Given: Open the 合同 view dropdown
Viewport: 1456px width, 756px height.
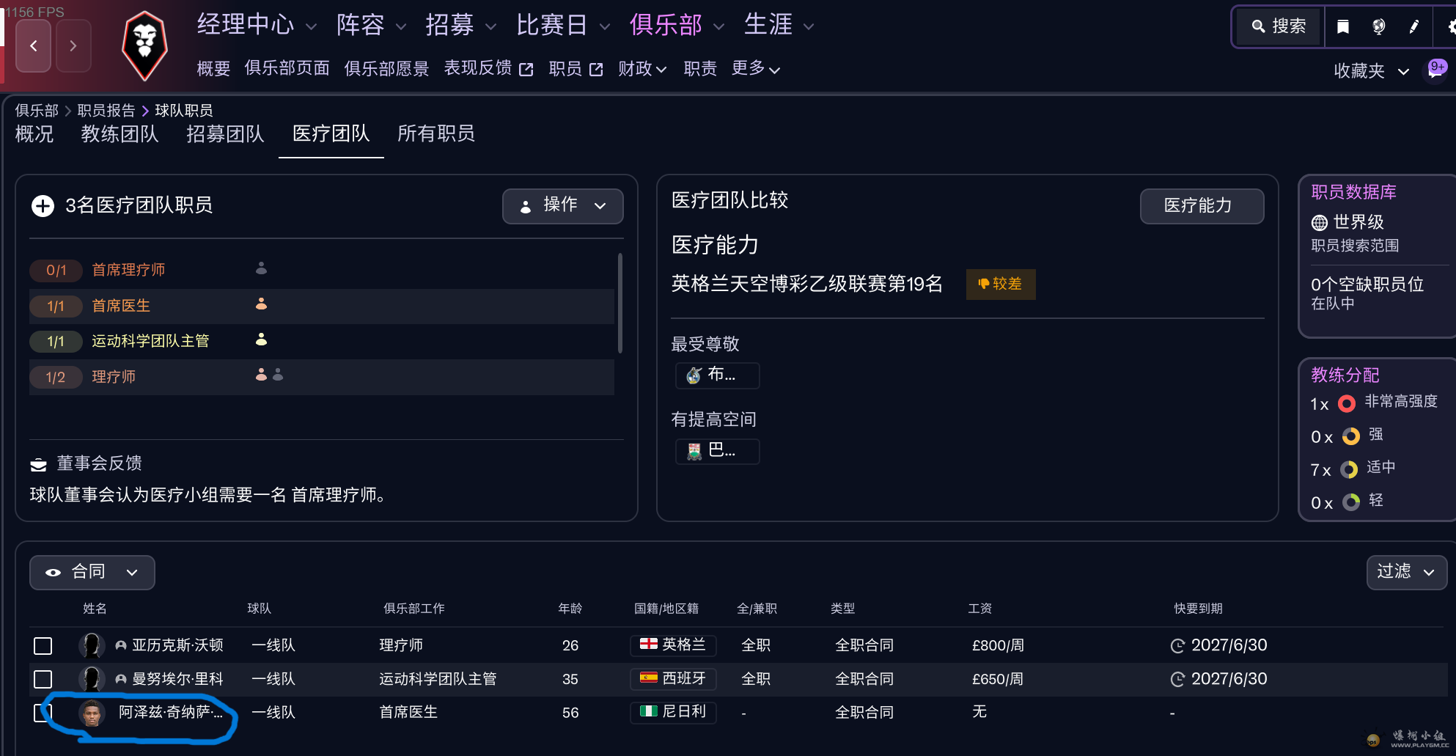Looking at the screenshot, I should [x=92, y=572].
